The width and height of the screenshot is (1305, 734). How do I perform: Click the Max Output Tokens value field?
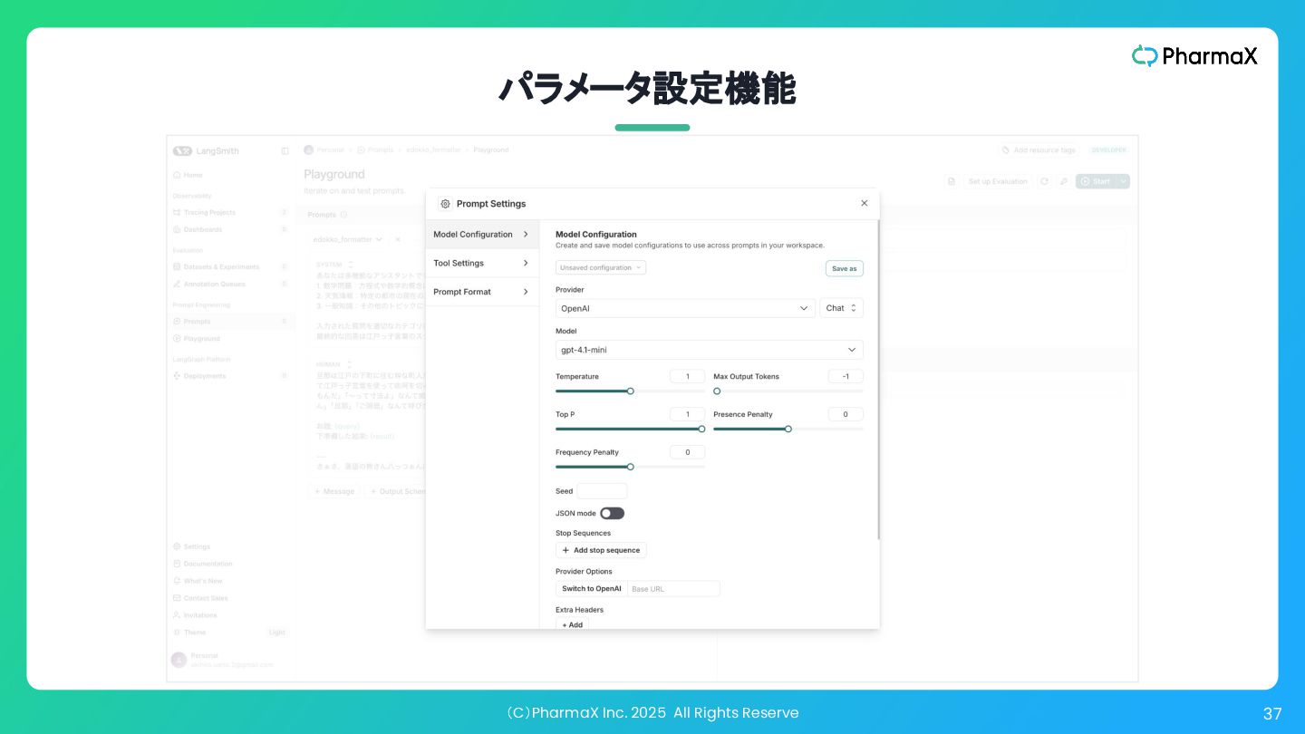(846, 376)
